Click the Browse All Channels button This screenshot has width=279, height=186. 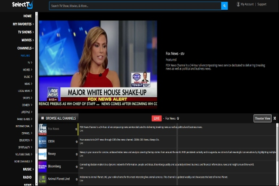click(58, 118)
